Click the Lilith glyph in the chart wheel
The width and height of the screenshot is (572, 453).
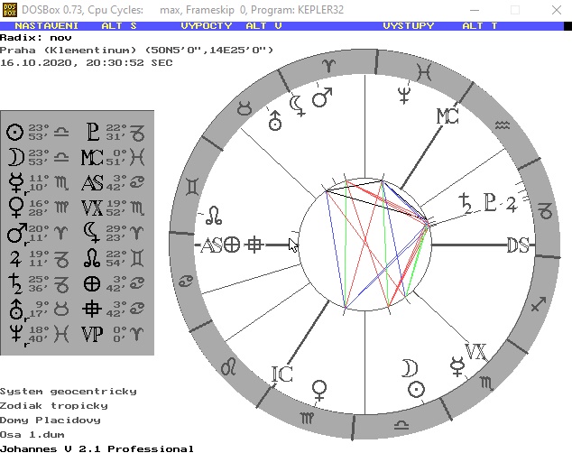pos(298,106)
